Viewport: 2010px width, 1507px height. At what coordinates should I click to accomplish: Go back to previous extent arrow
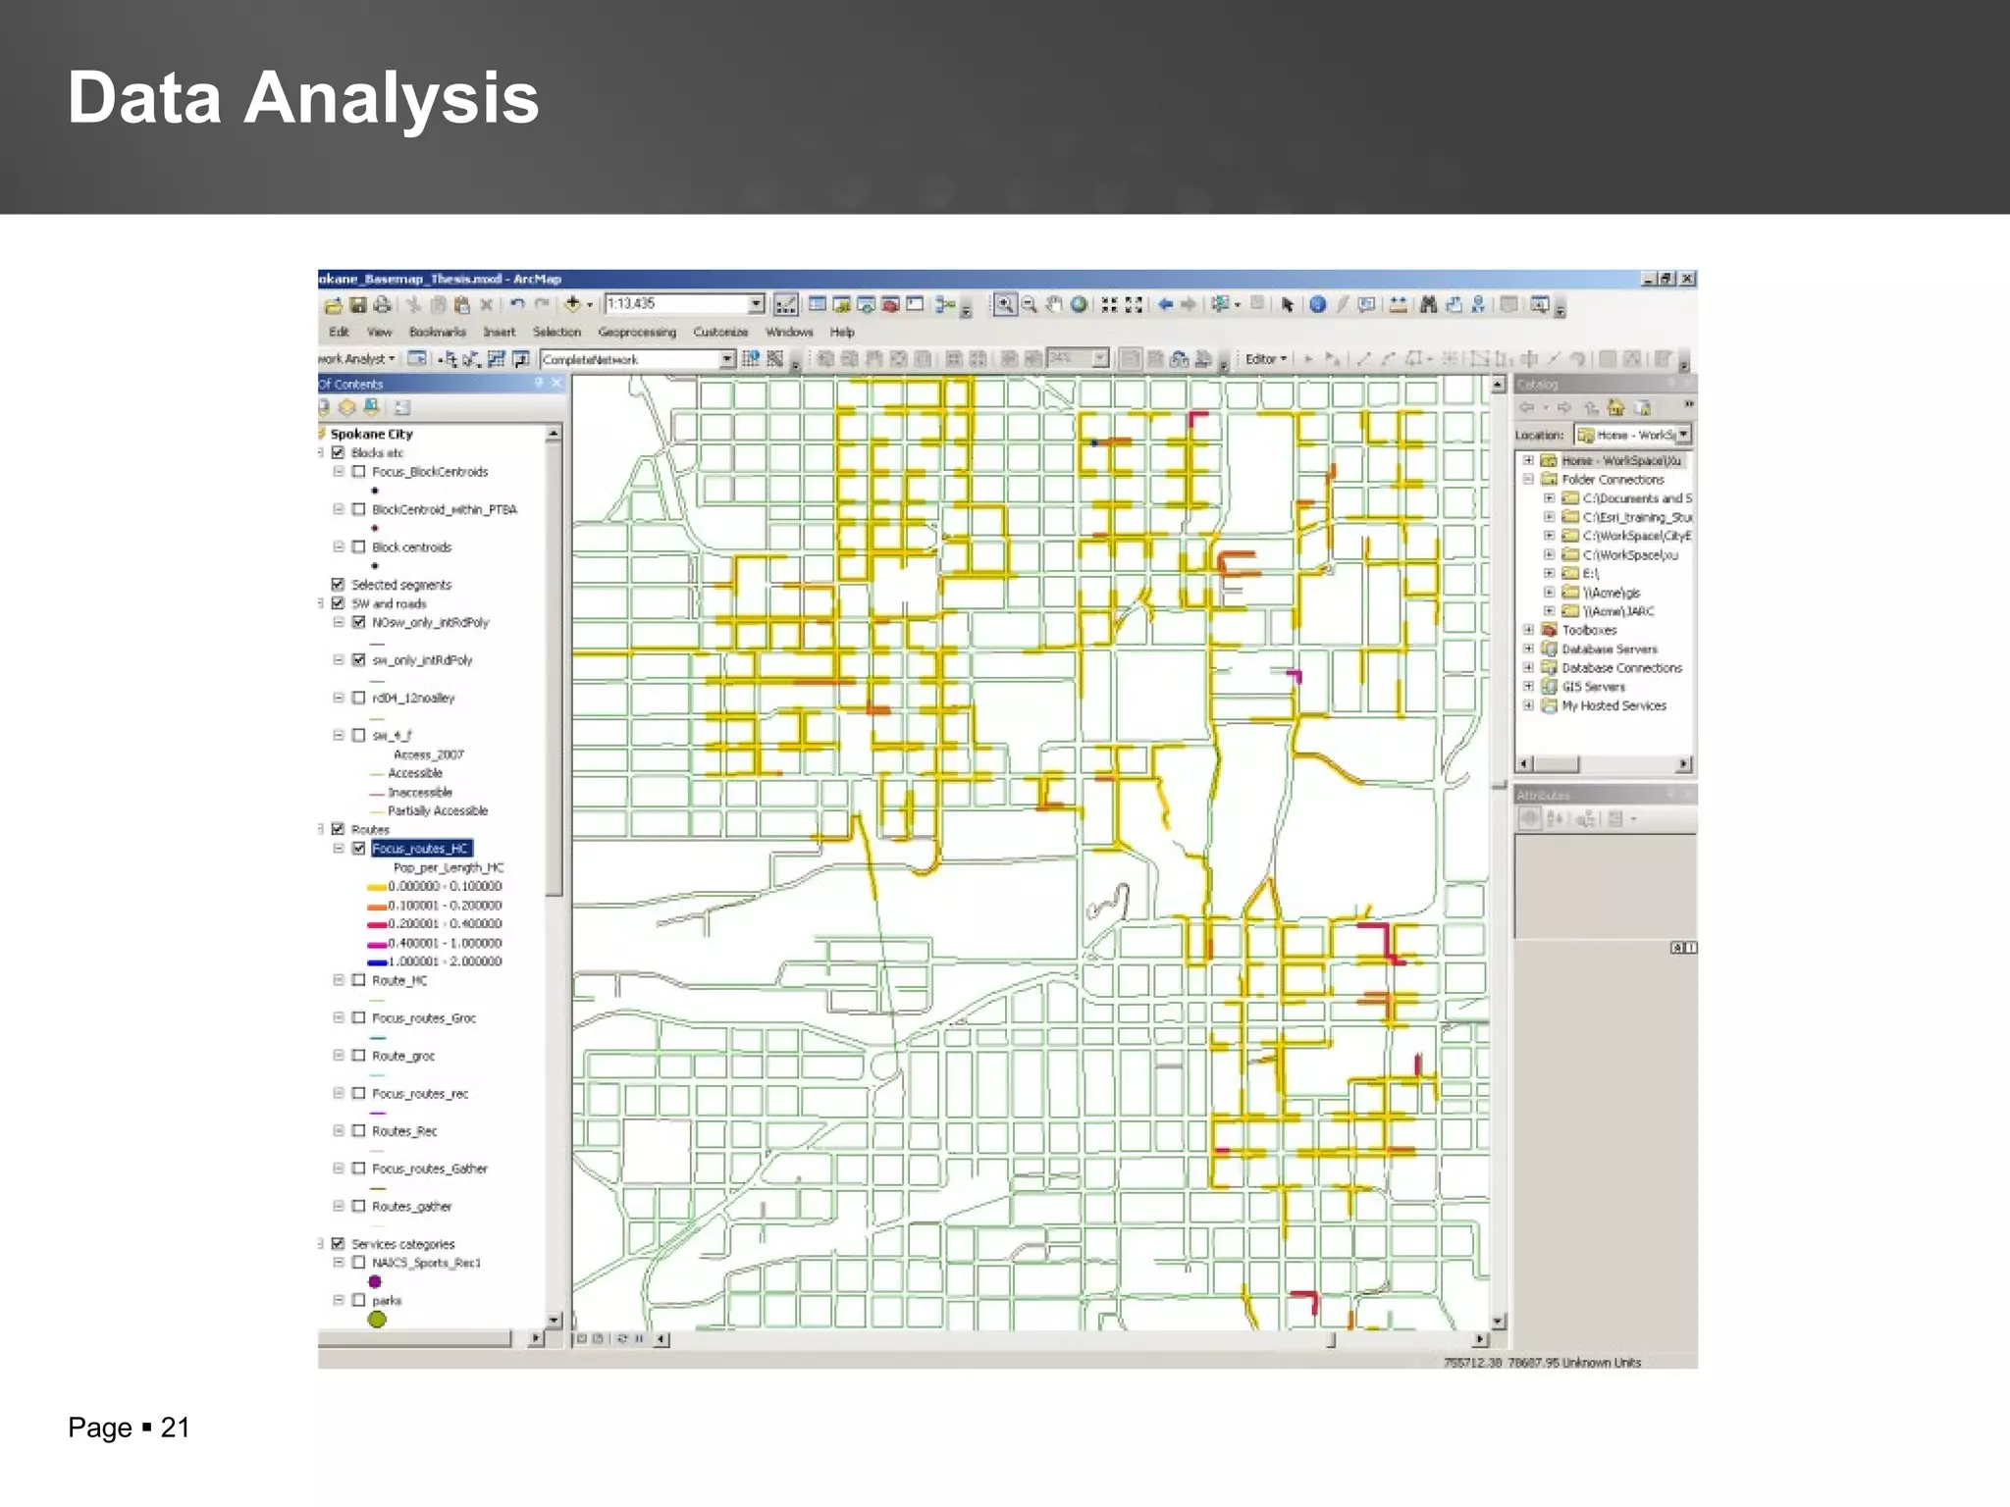point(1165,305)
